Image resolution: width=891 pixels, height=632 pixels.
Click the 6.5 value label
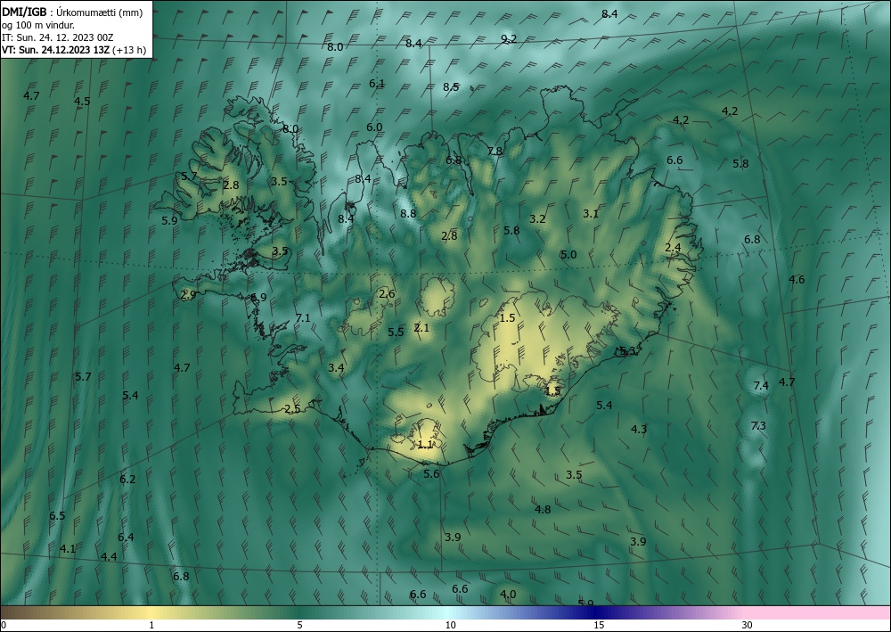57,516
